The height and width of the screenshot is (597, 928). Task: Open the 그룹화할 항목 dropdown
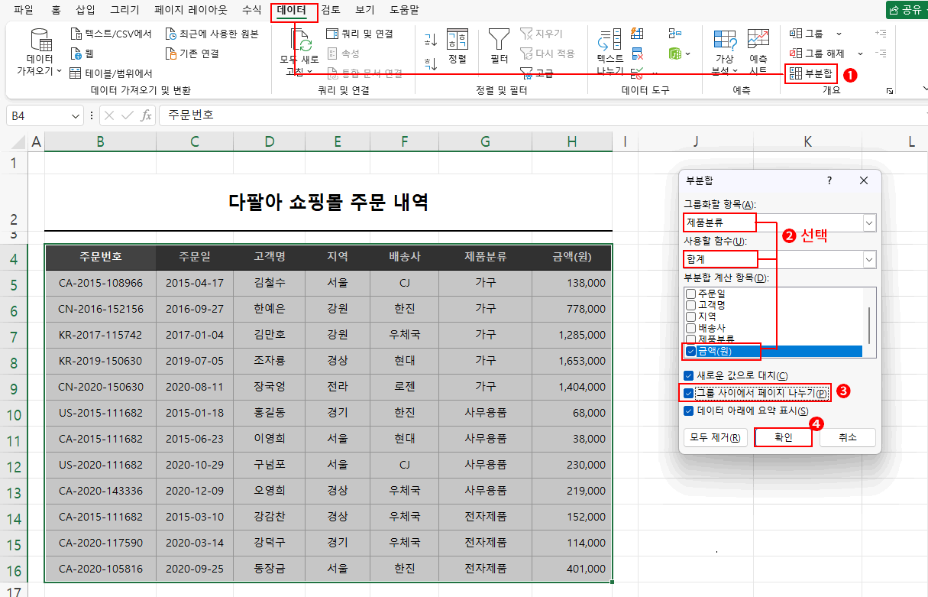pyautogui.click(x=868, y=222)
